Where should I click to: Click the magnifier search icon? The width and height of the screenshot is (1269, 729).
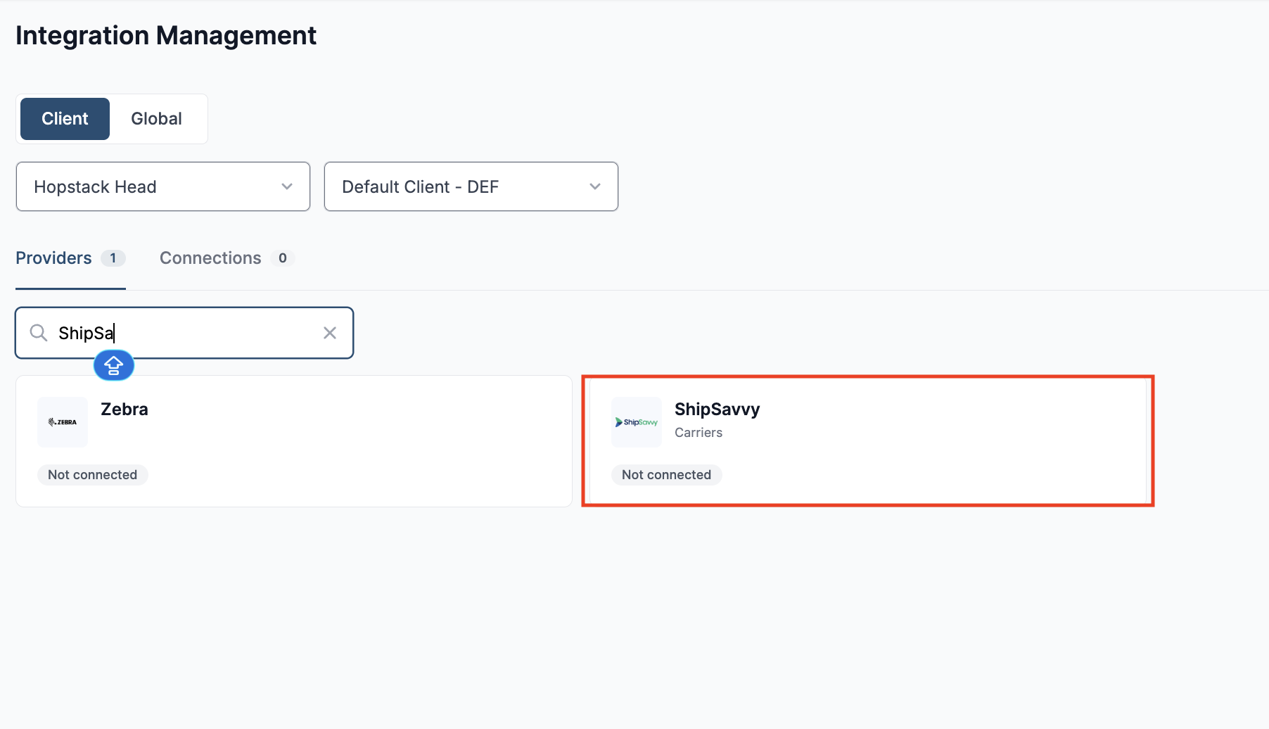click(x=39, y=333)
